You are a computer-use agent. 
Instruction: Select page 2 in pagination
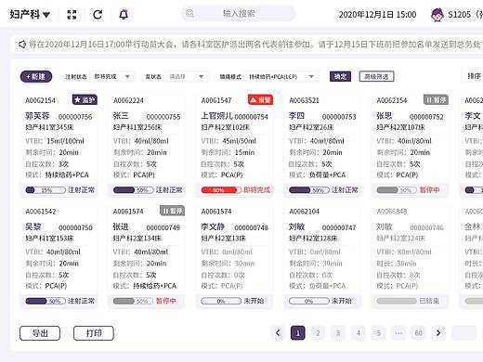click(318, 333)
